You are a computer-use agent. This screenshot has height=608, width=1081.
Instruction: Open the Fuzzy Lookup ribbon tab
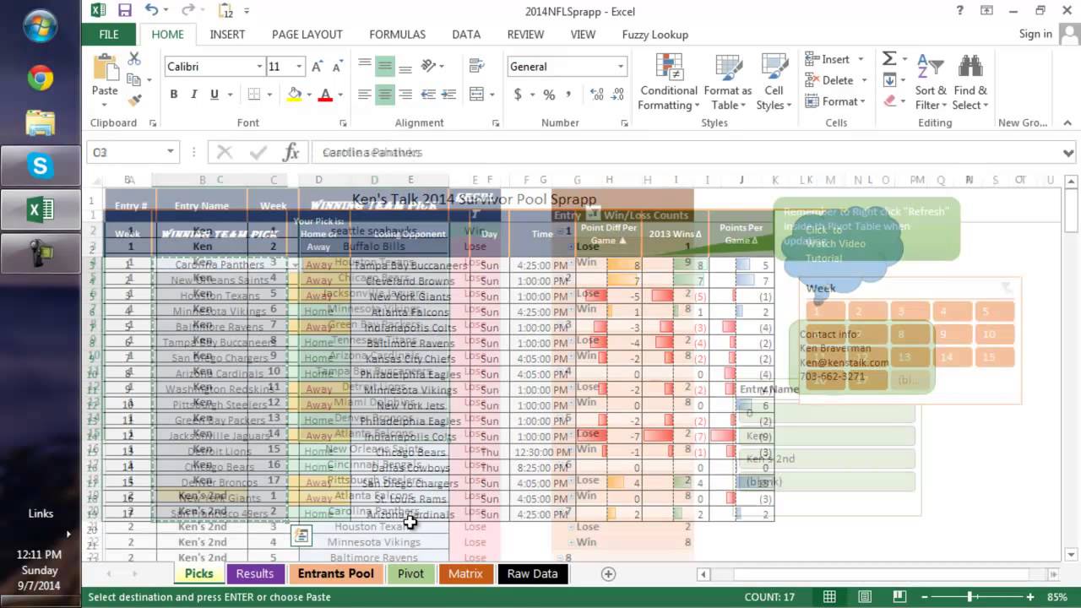655,35
